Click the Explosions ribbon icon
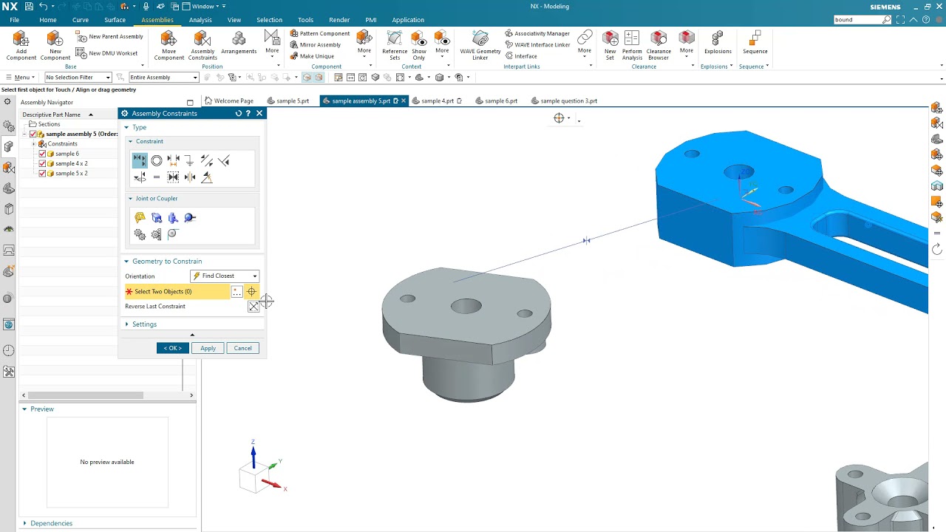Screen dimensions: 946x532 pos(718,43)
